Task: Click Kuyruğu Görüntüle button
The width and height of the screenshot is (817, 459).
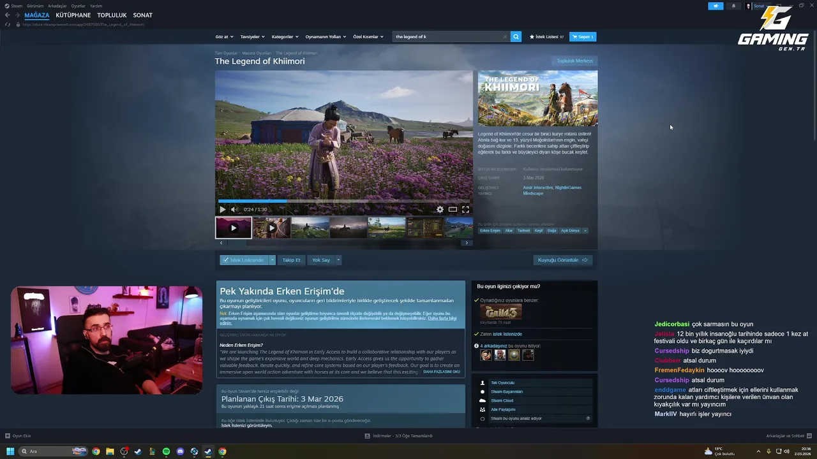Action: coord(563,260)
